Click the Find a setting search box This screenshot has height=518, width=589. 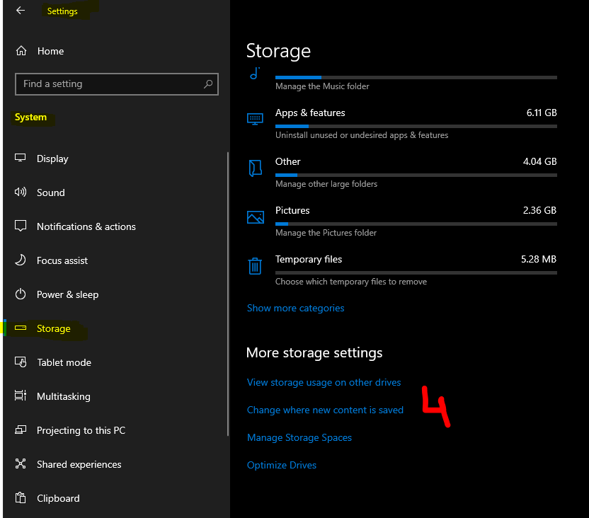116,84
